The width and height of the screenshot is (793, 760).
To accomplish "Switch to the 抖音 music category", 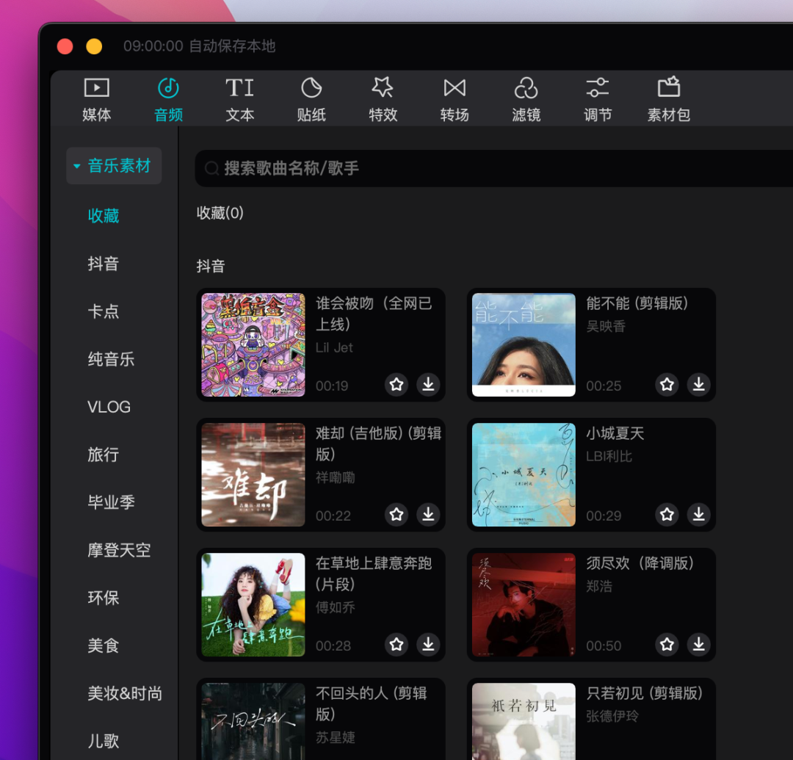I will pos(104,264).
